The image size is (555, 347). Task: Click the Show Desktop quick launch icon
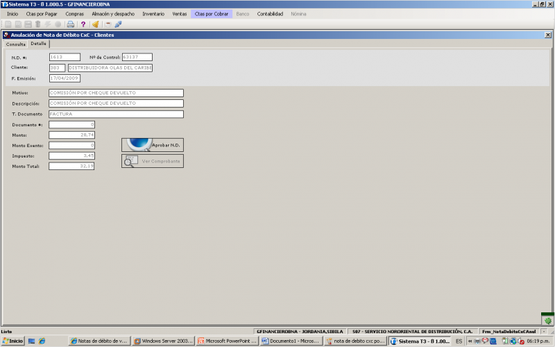tap(31, 341)
